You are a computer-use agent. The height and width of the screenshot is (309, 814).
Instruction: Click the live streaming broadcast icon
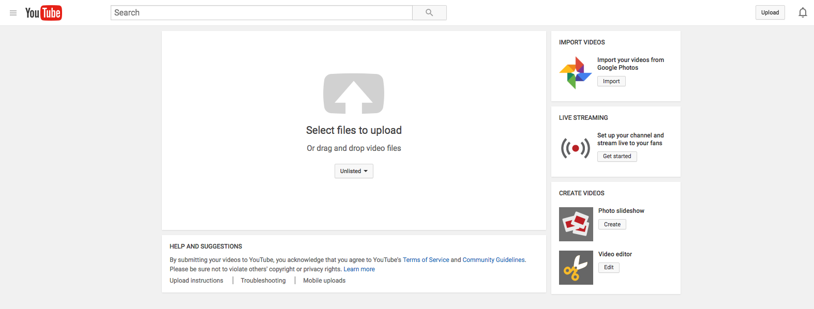click(x=576, y=148)
